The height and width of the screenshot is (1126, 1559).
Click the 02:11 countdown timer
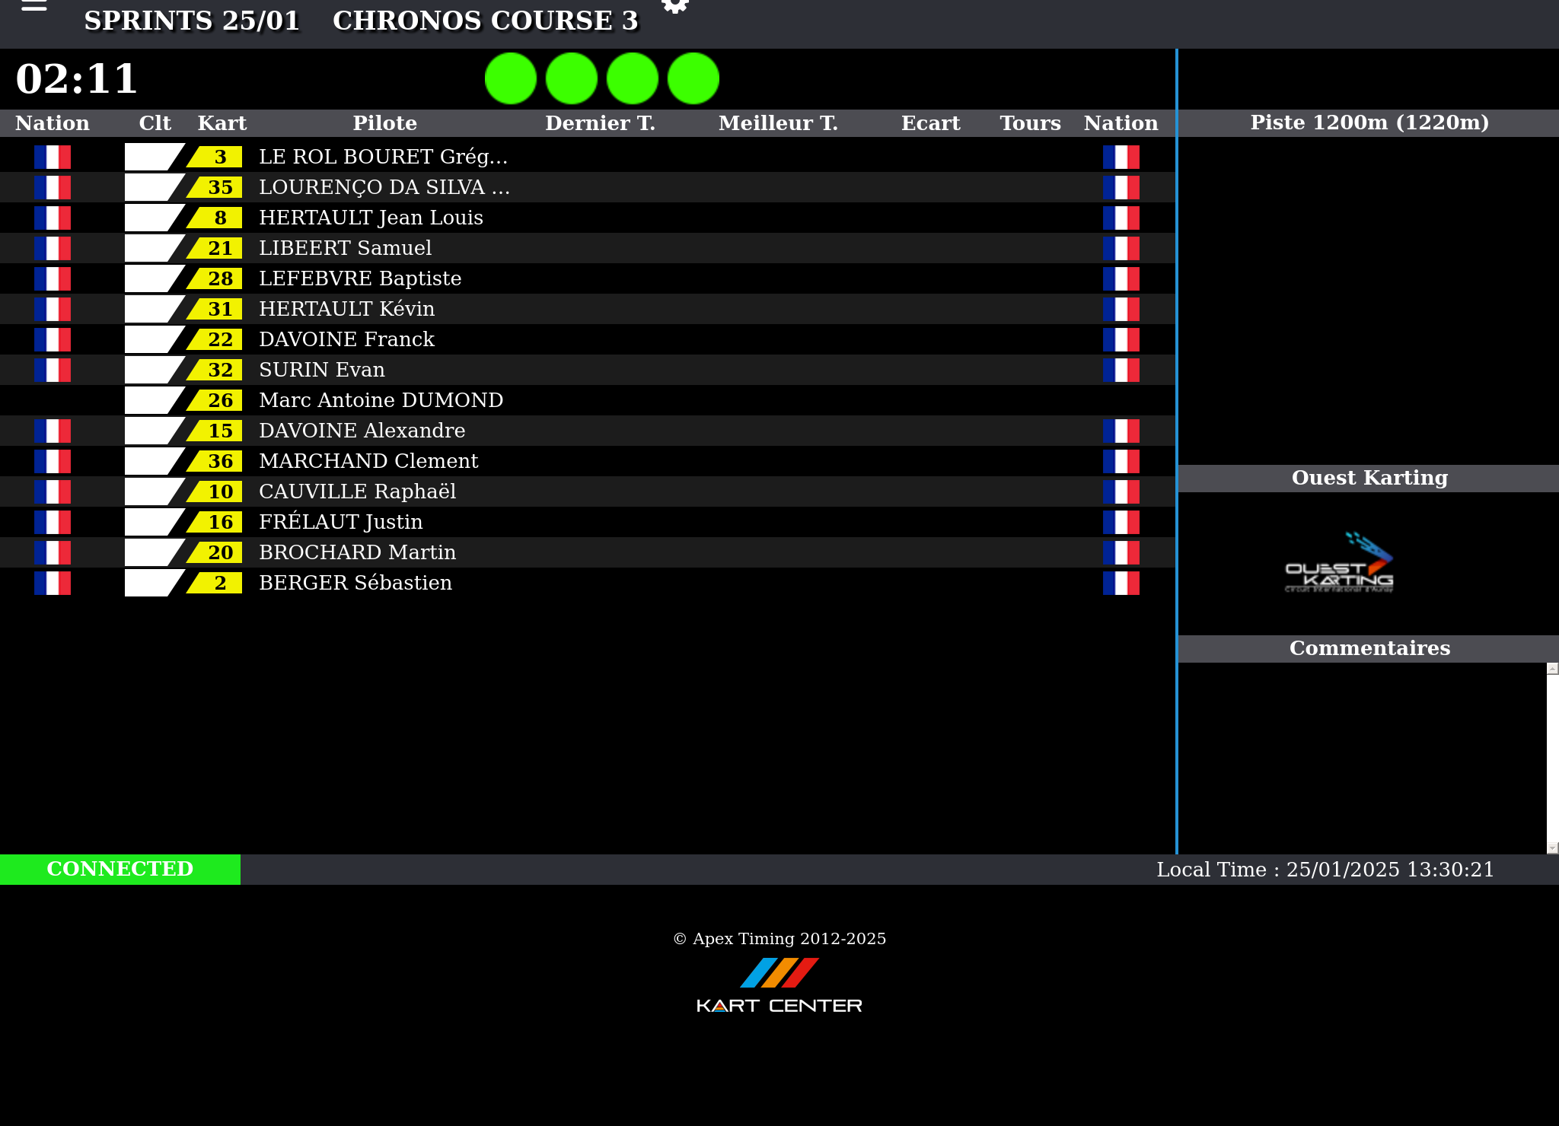tap(77, 78)
